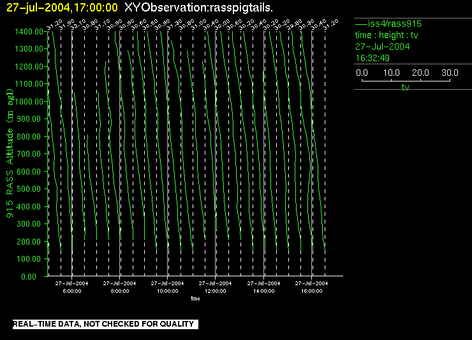
Task: Click the 32.10 profile label at top
Action: 77,25
